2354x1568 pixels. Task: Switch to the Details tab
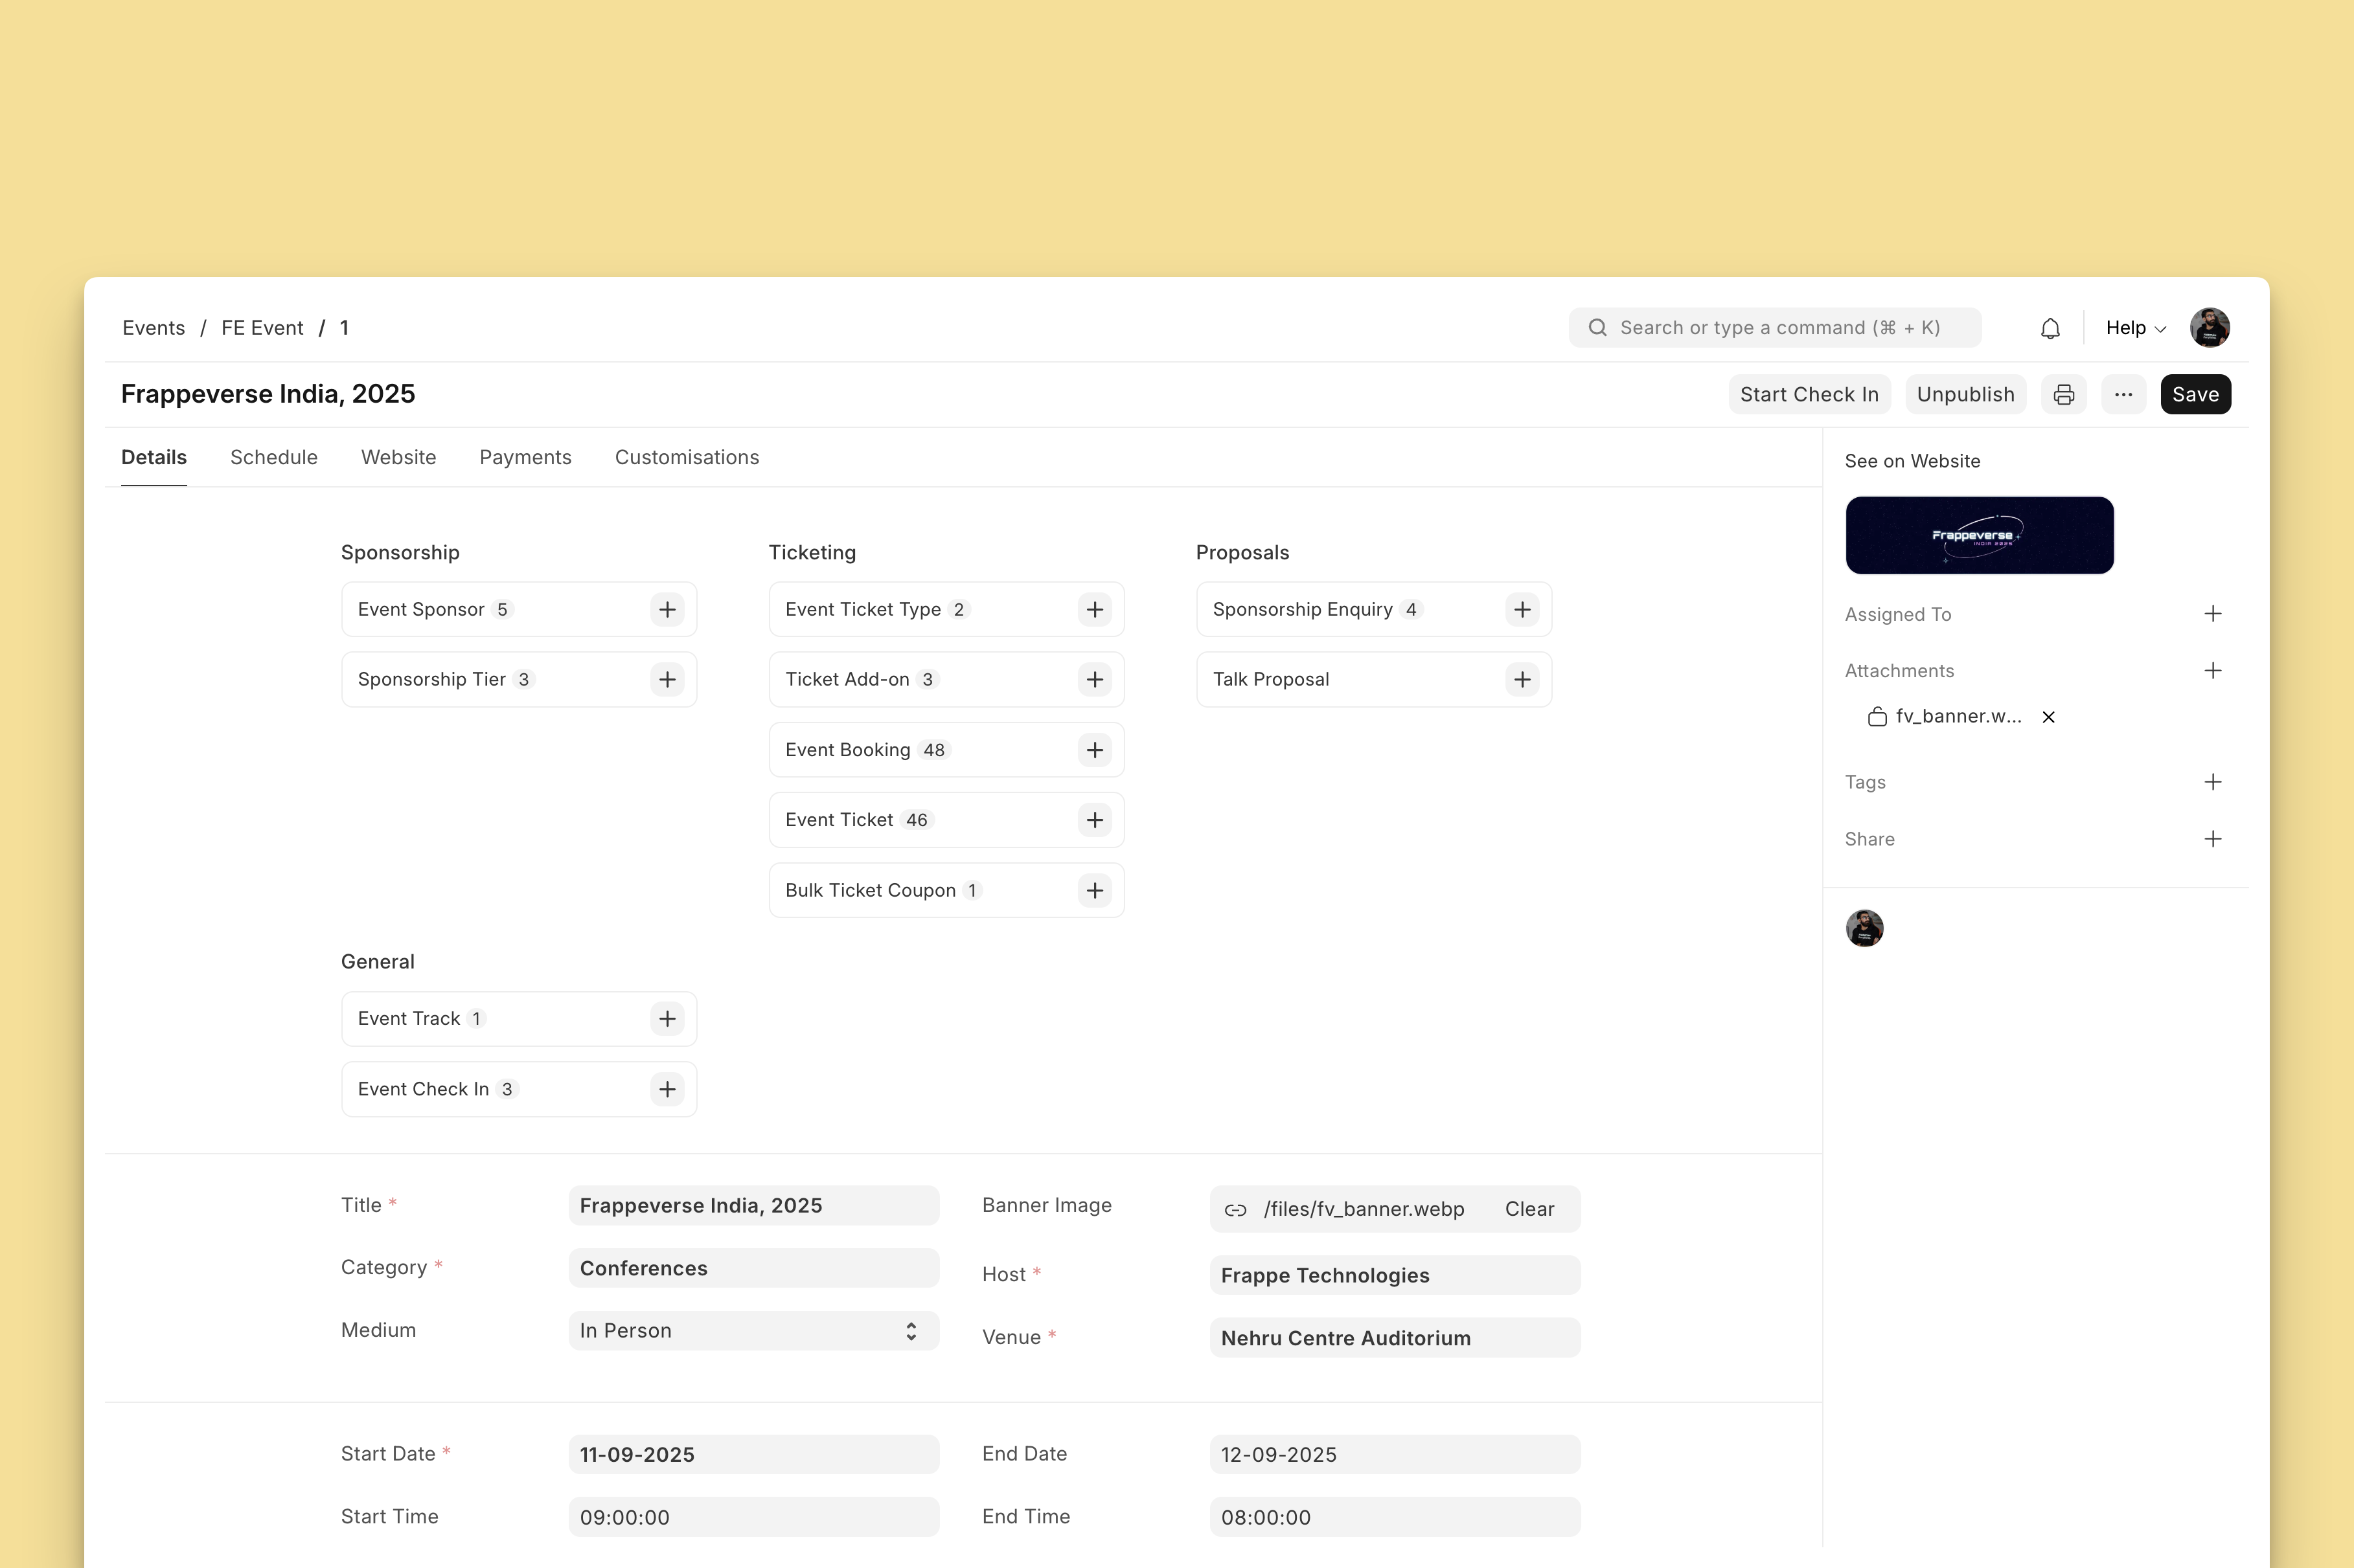[x=154, y=458]
